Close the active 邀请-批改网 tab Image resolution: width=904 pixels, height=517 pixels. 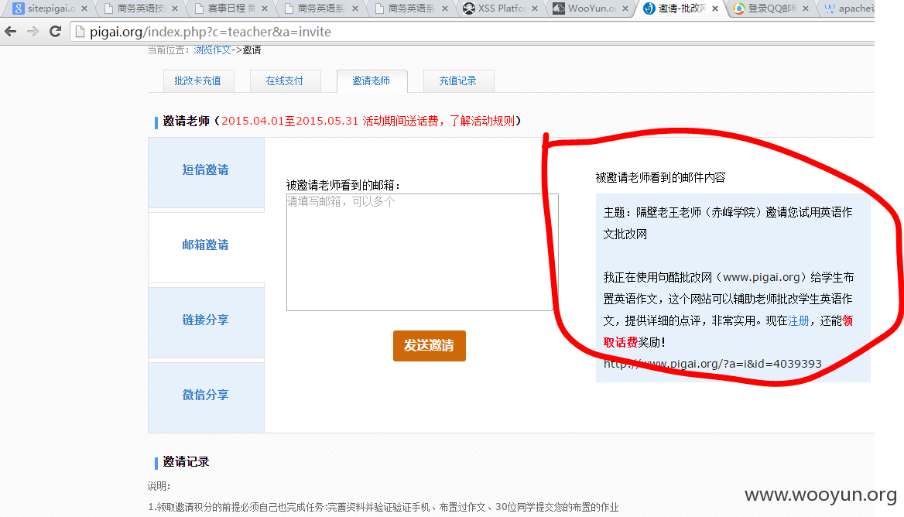715,9
